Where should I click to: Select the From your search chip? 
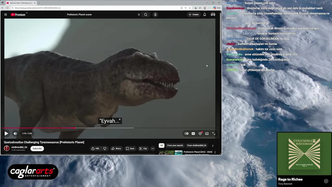tap(175, 145)
